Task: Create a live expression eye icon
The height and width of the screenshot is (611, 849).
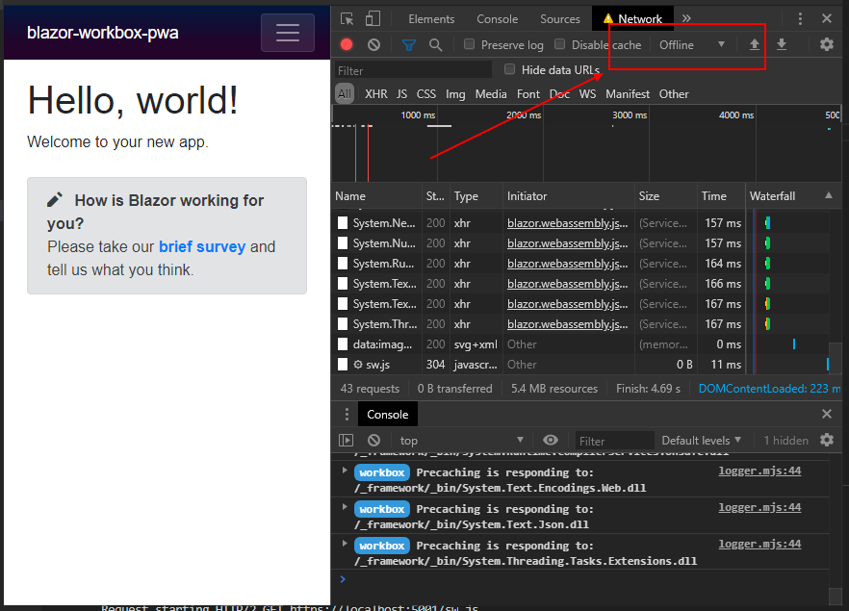Action: point(551,440)
